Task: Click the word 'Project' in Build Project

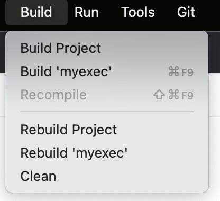Action: pyautogui.click(x=78, y=49)
